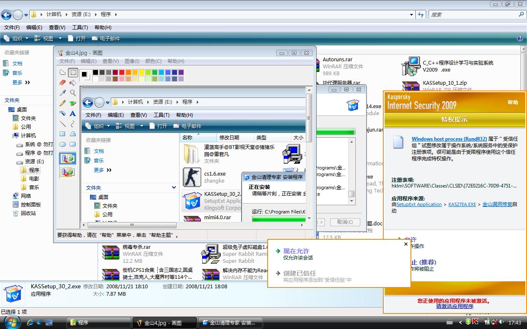Screen dimensions: 527x329
Task: Launch Internet Explorer from Quick Launch
Action: click(30, 322)
